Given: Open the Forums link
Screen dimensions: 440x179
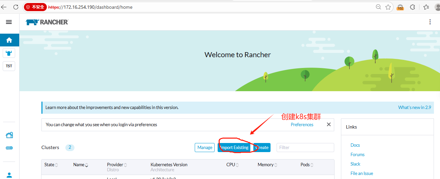Looking at the screenshot, I should tap(357, 154).
